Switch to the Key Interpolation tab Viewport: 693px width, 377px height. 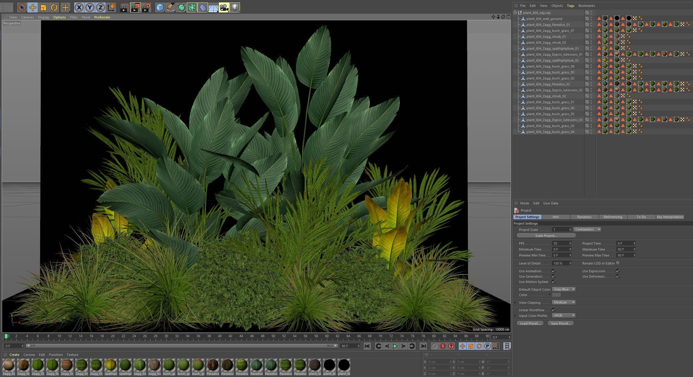[670, 217]
